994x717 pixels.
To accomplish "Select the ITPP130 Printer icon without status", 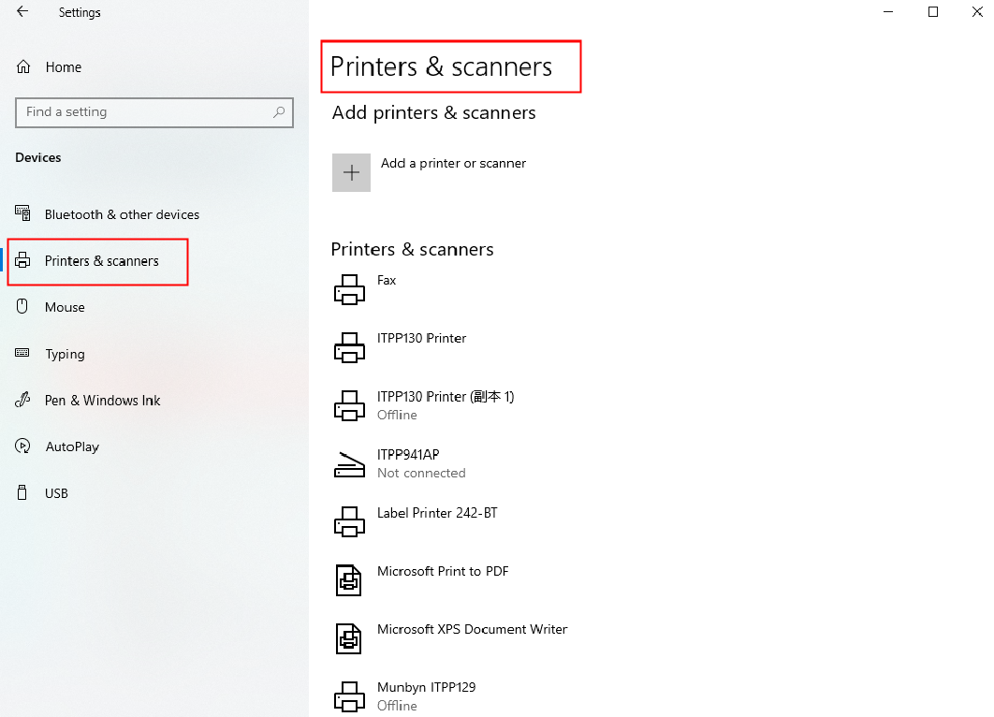I will [349, 347].
